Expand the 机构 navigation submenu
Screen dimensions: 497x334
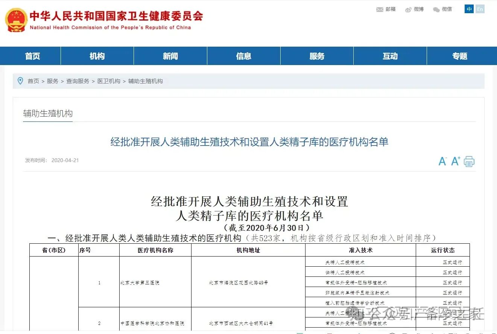click(97, 56)
